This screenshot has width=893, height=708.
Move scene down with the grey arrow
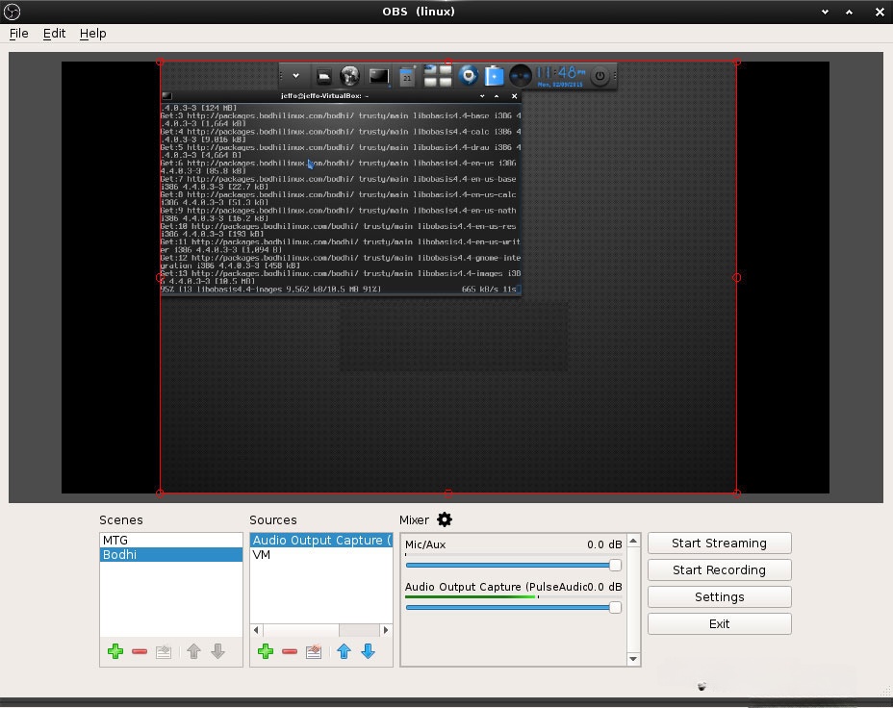click(x=217, y=651)
